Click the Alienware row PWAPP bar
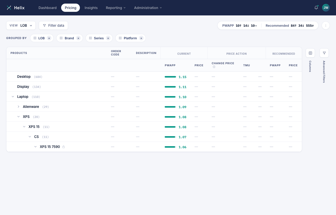336x215 pixels. point(170,107)
